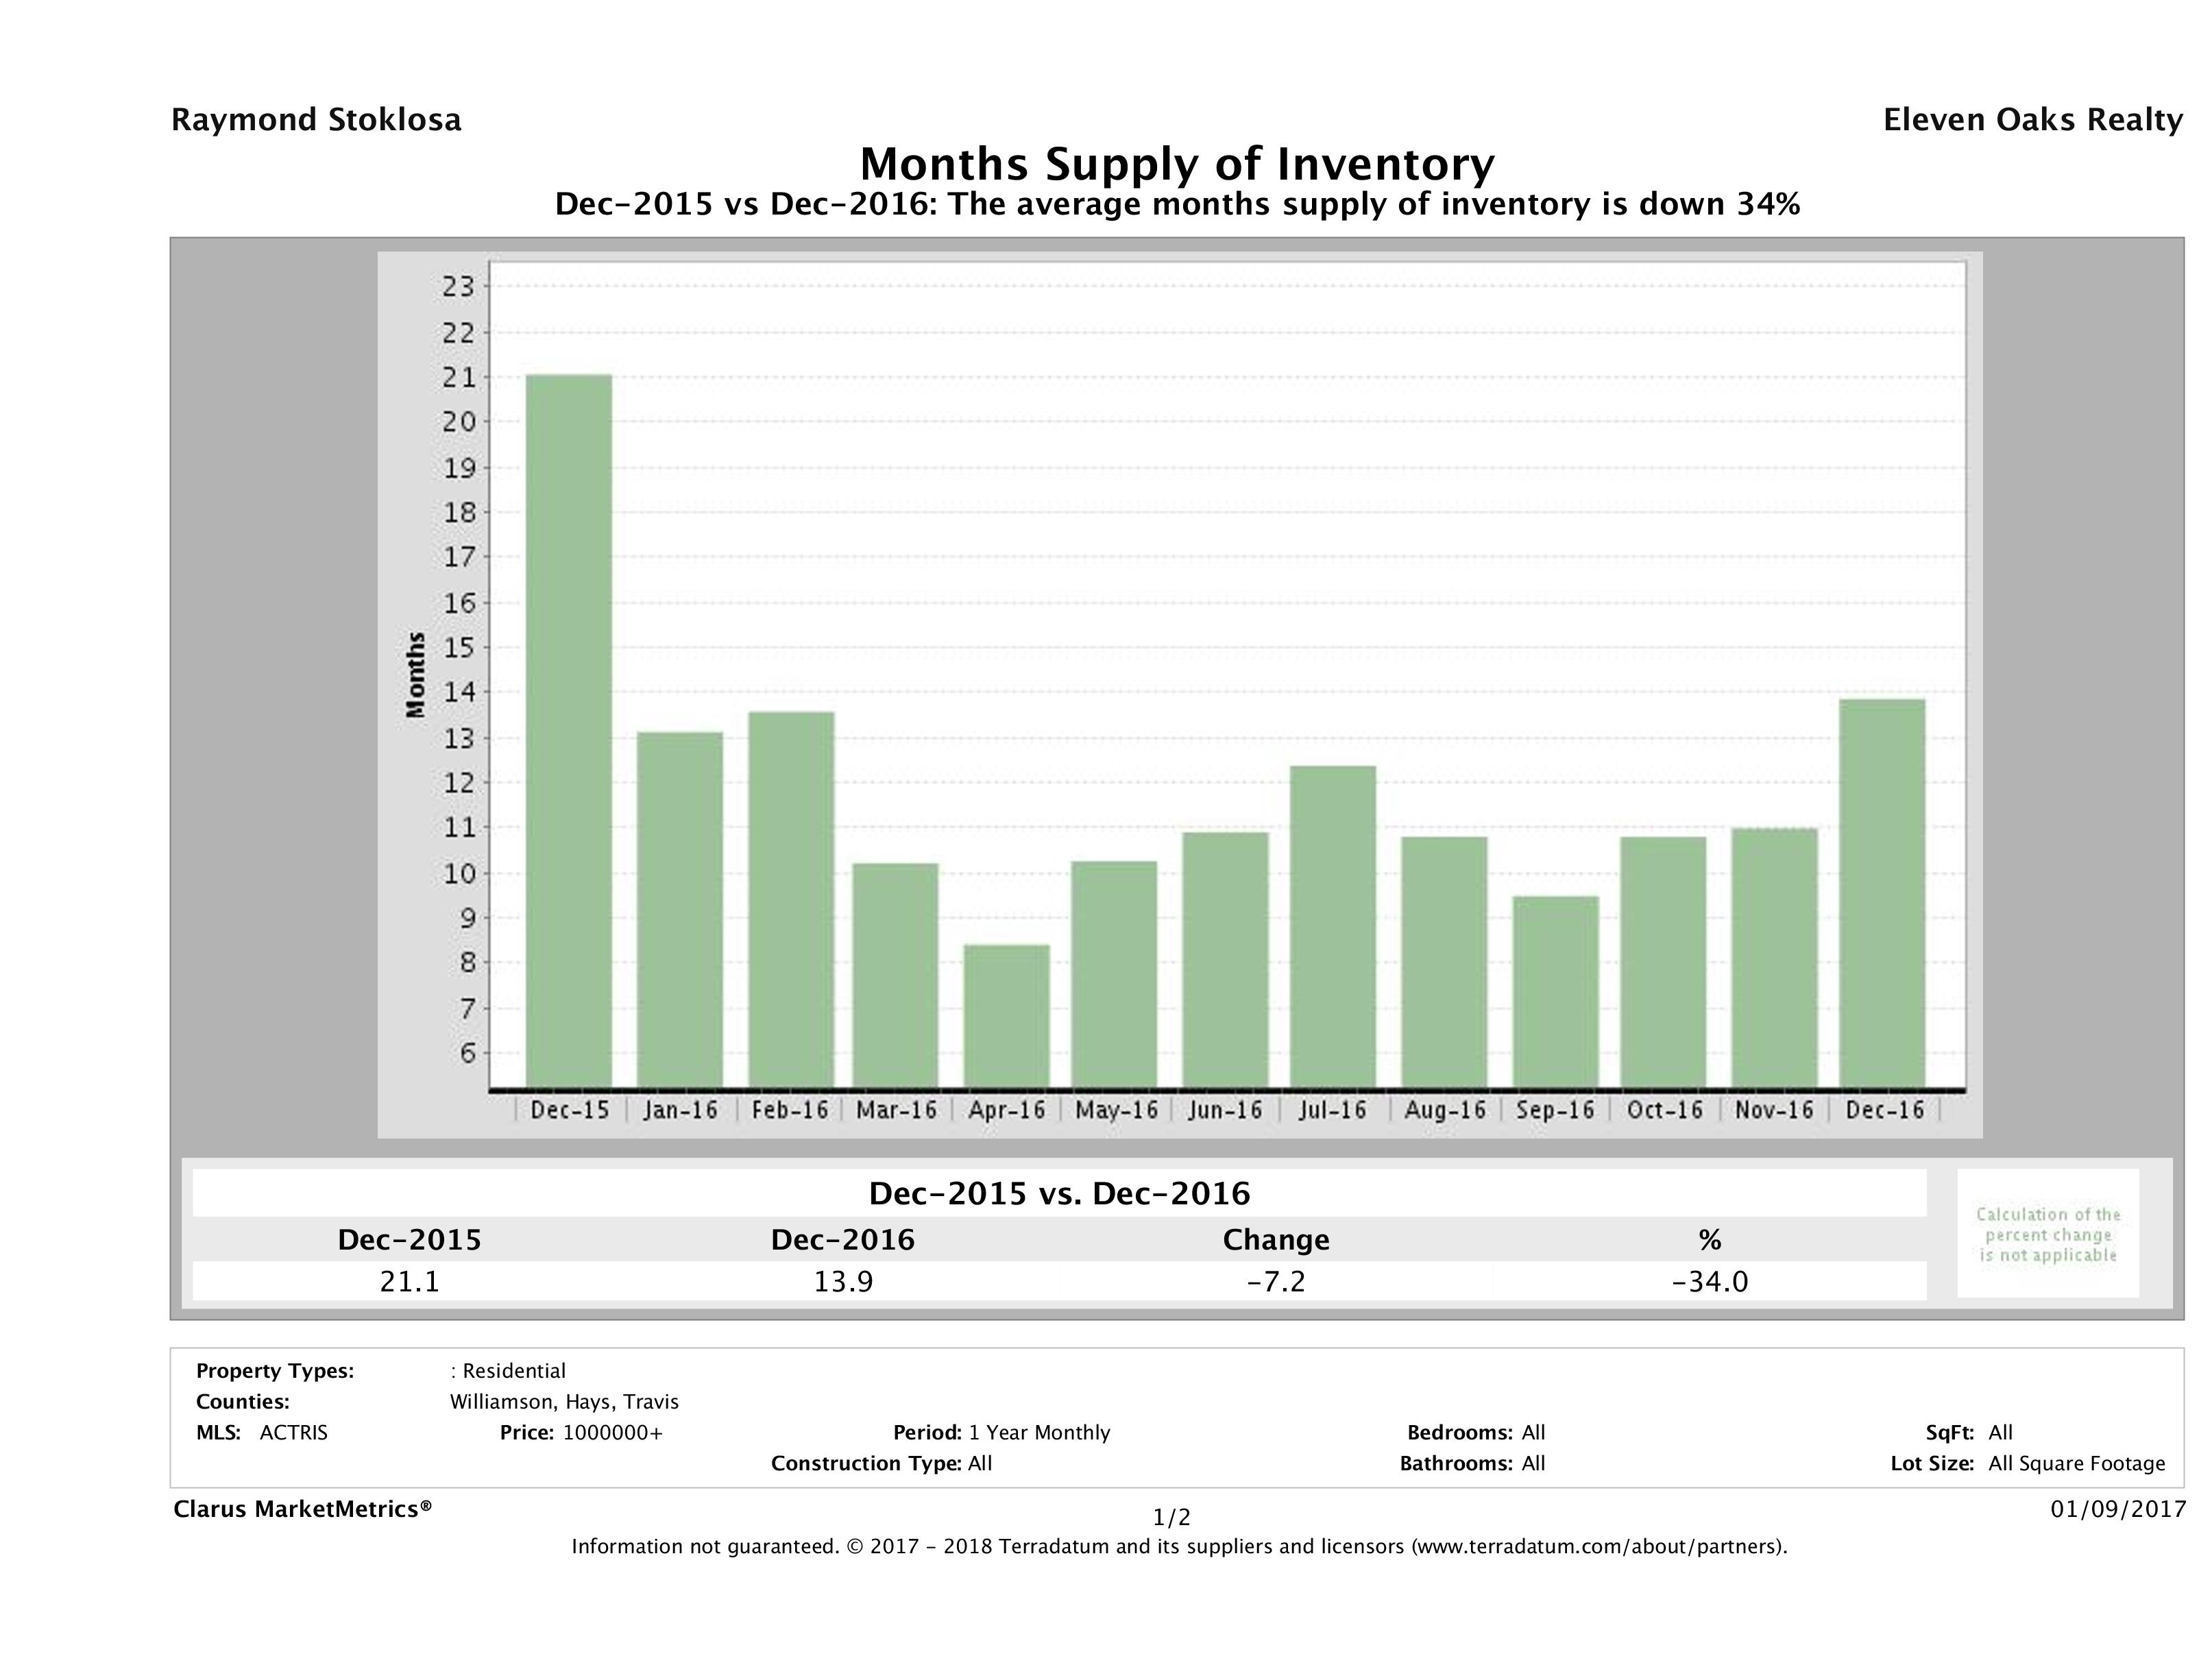Viewport: 2212px width, 1678px height.
Task: Click the Change column header
Action: [1275, 1240]
